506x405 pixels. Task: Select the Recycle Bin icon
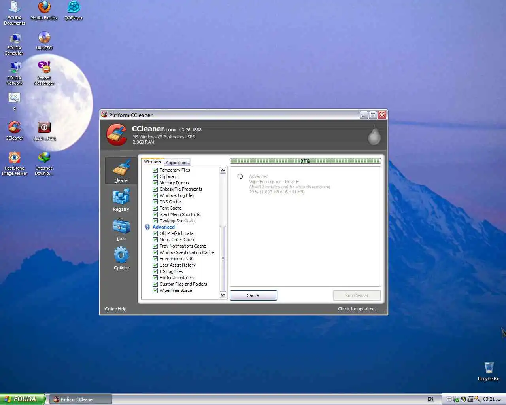pos(489,371)
